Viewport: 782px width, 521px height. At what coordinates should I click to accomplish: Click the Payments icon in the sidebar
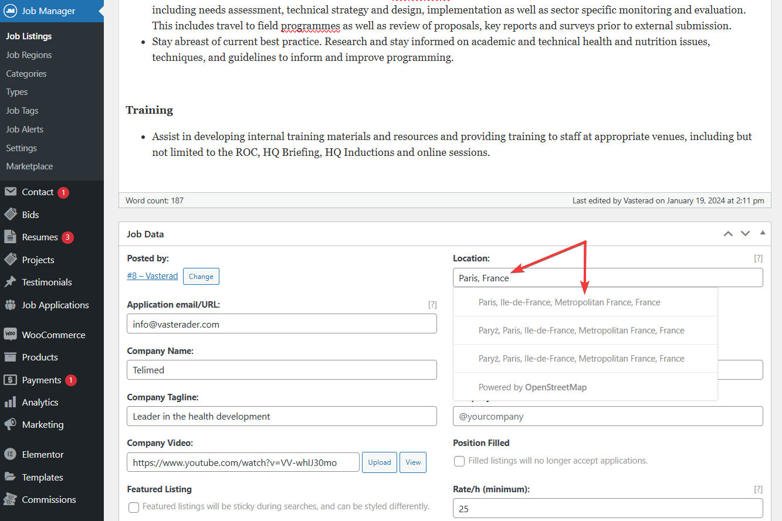pos(10,380)
